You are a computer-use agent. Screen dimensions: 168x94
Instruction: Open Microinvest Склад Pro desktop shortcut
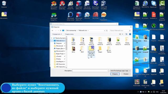(x=54, y=16)
